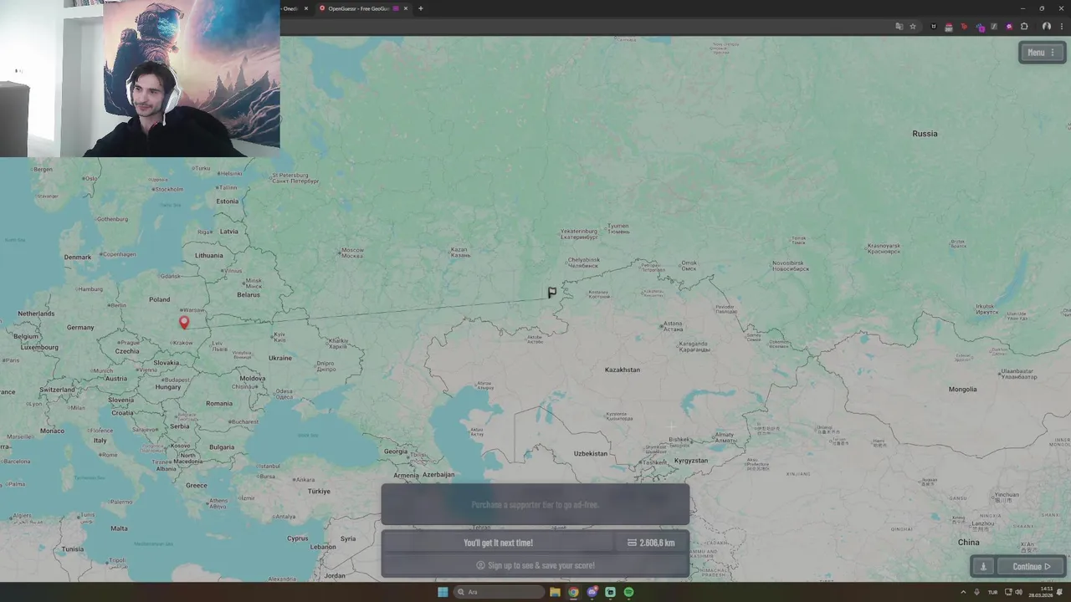Click the Kazakhstan label on the map
The height and width of the screenshot is (602, 1071).
coord(623,370)
